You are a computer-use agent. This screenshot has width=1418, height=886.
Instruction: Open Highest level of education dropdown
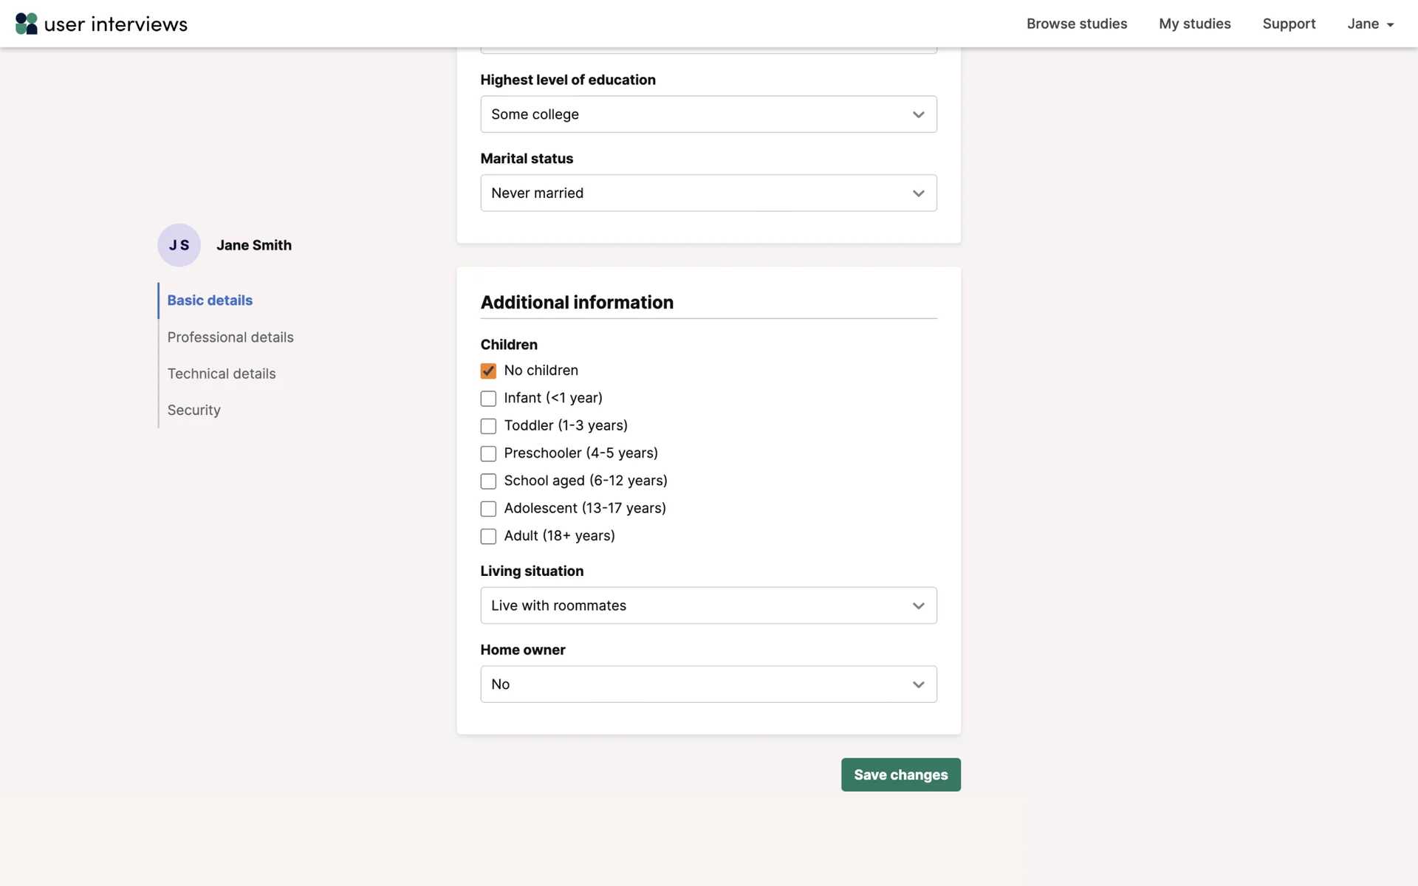tap(708, 114)
